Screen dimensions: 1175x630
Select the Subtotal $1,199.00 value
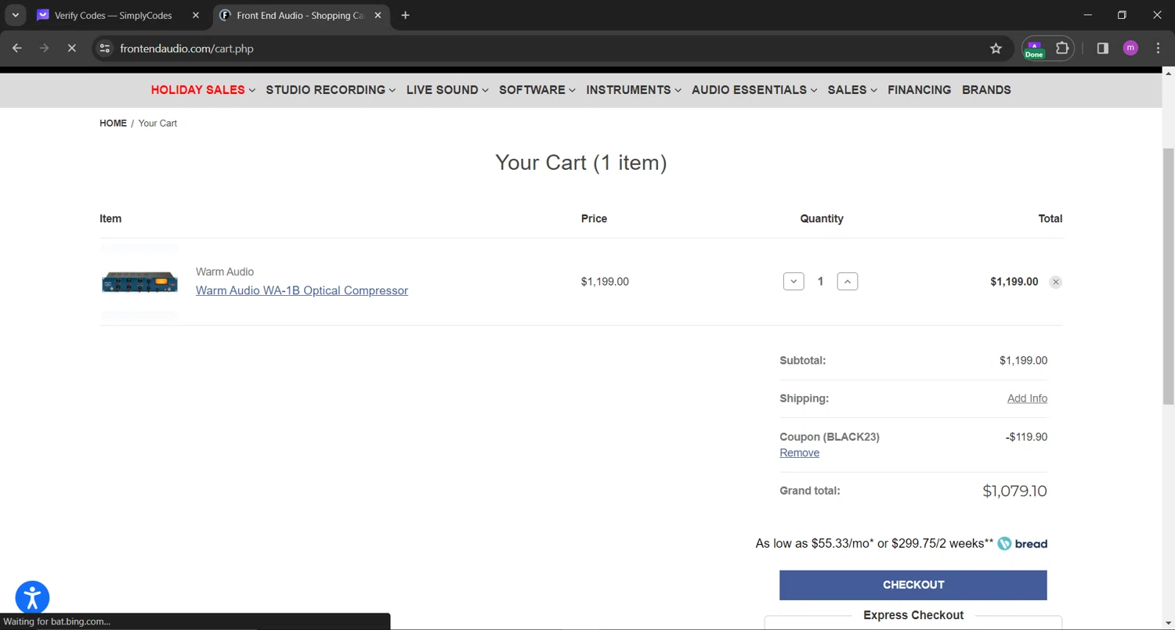1023,361
